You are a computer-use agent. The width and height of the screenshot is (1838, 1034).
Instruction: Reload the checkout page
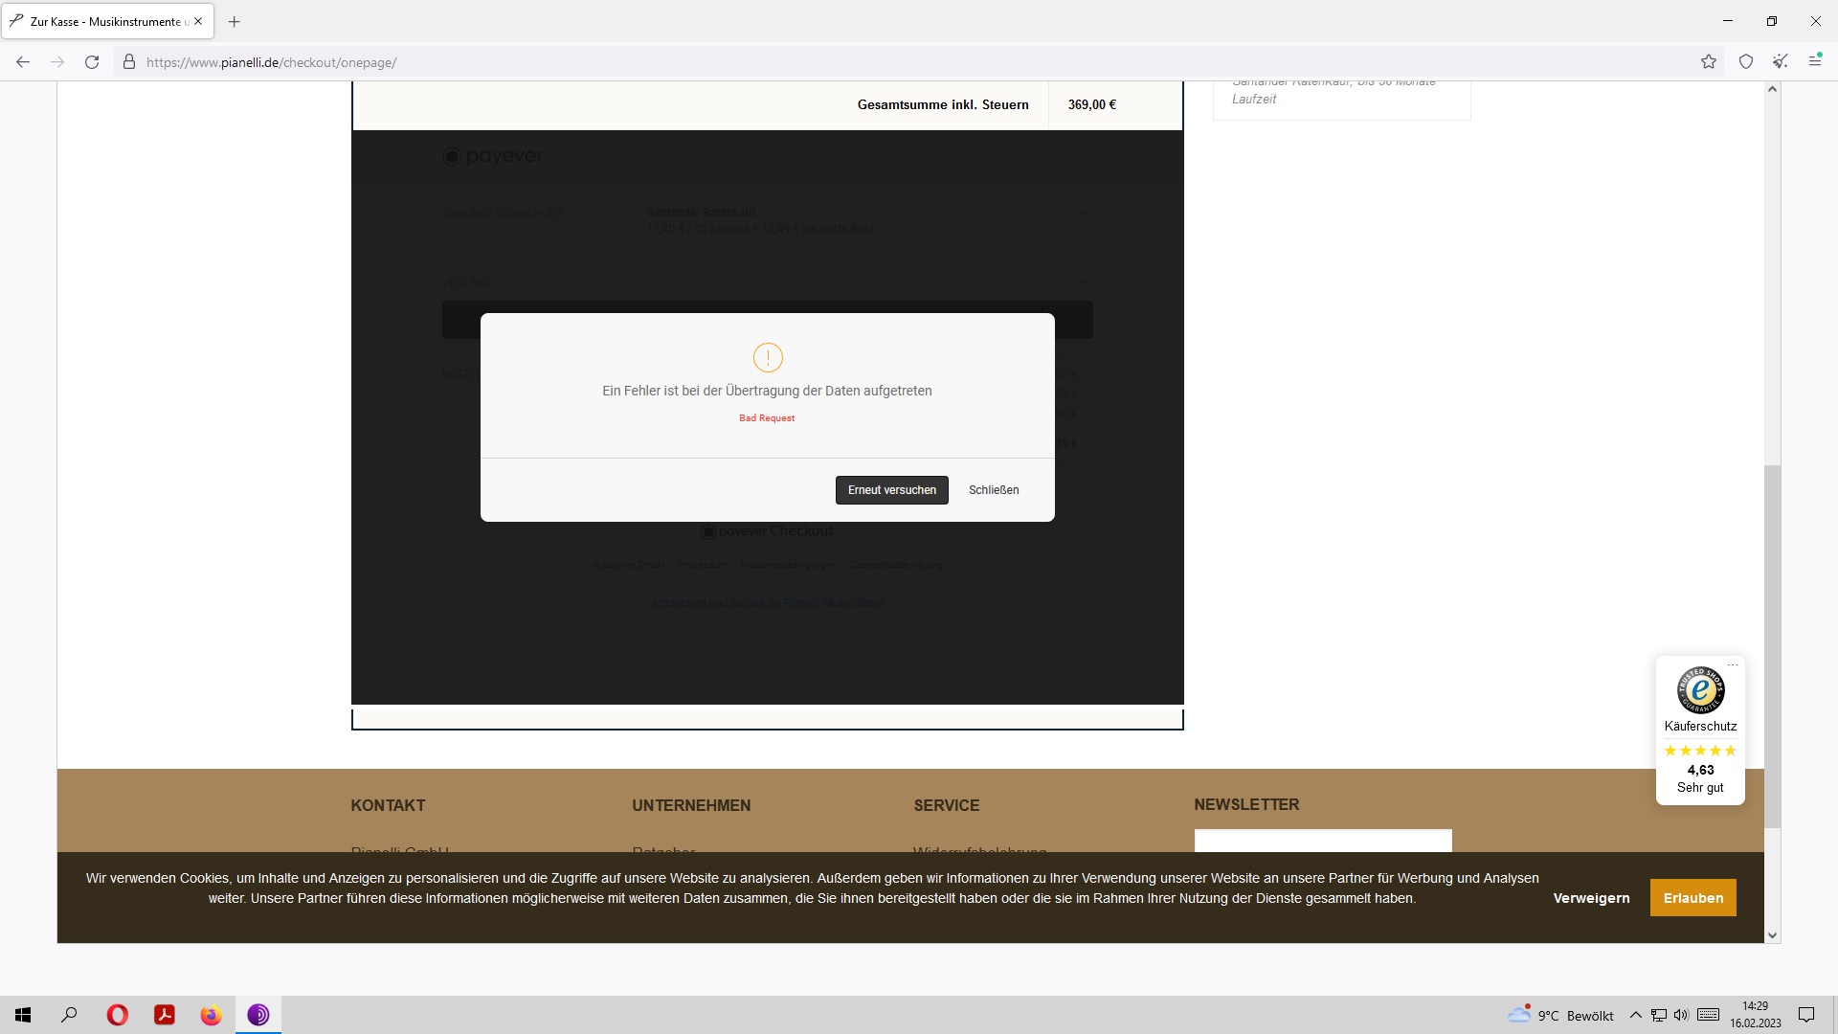92,62
